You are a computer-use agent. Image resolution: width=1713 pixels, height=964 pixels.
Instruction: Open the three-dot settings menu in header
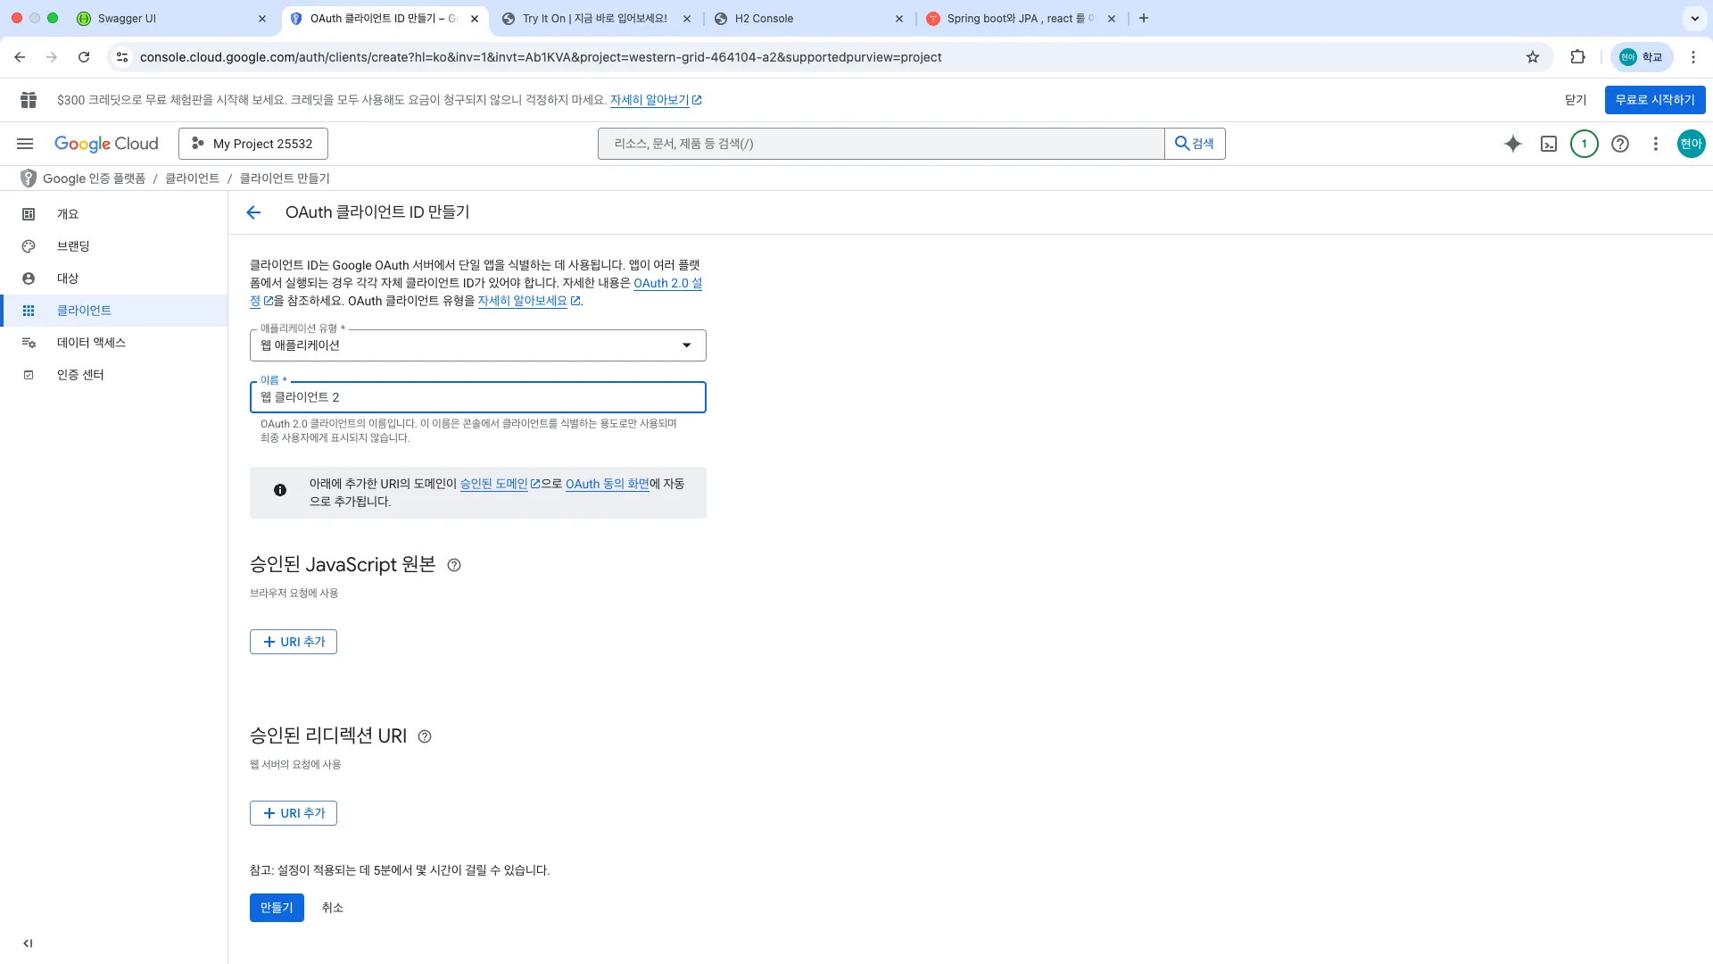1656,144
